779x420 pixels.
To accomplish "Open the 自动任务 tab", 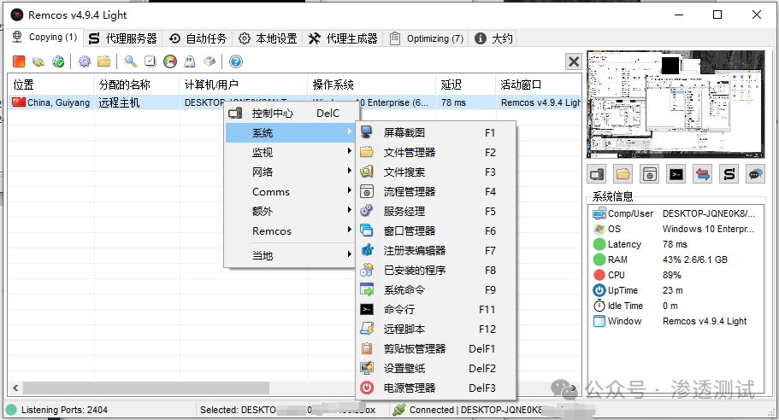I will click(x=198, y=38).
